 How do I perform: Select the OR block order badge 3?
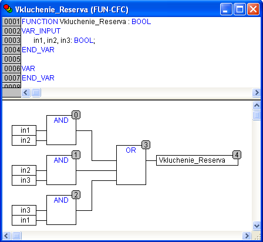coord(146,144)
